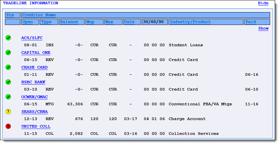Sort by the Type column header

pos(46,22)
